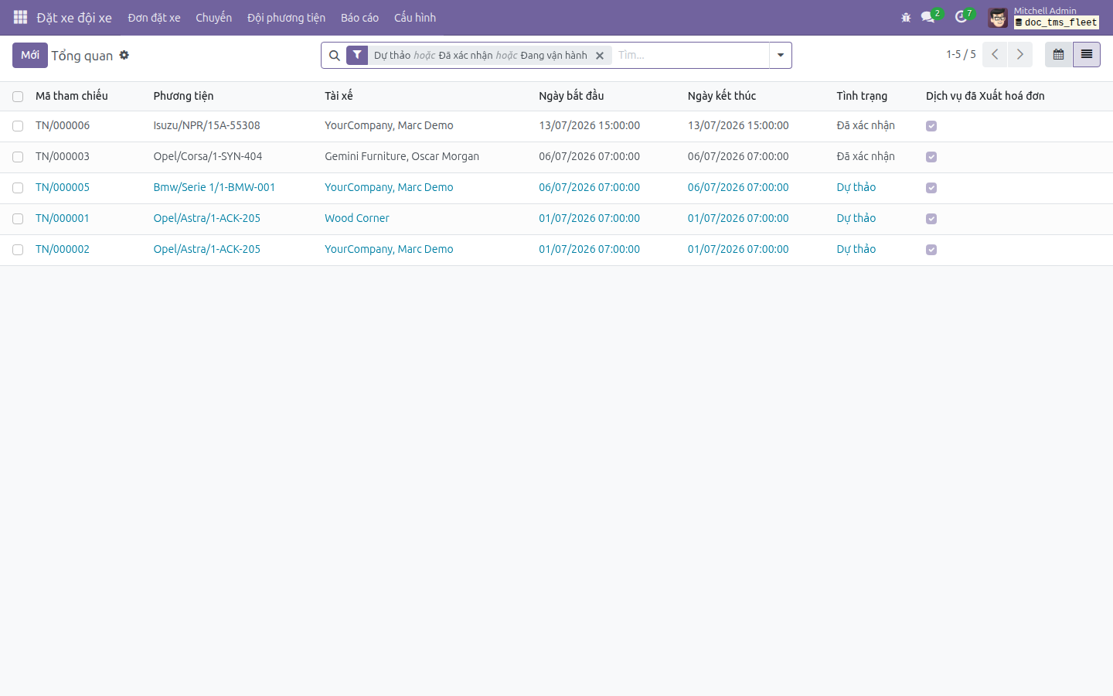Click the Mới button
The width and height of the screenshot is (1113, 696).
click(30, 55)
